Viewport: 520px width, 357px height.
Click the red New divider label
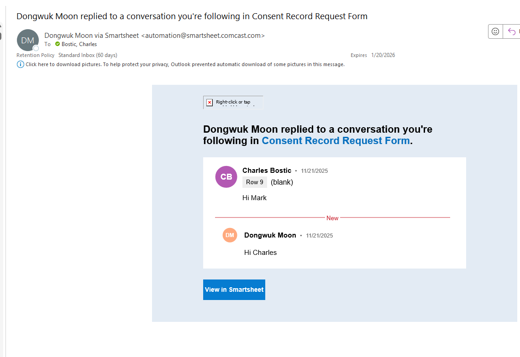tap(332, 218)
